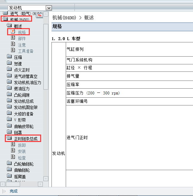Collapse the 正时链条总成 folder
Viewport: 193px width, 196px height.
[x=9, y=138]
